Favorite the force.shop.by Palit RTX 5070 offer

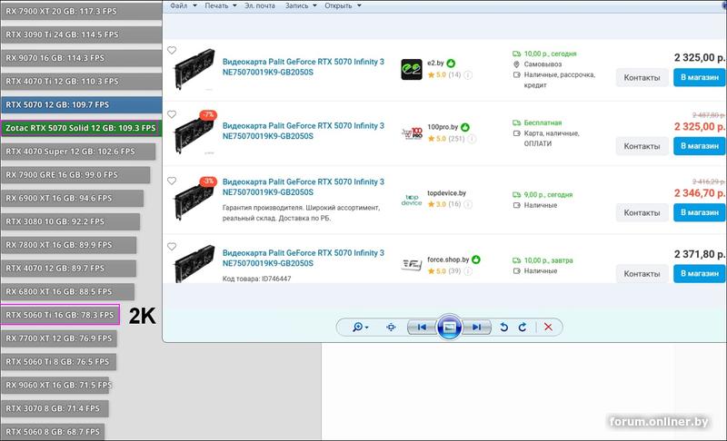[172, 247]
